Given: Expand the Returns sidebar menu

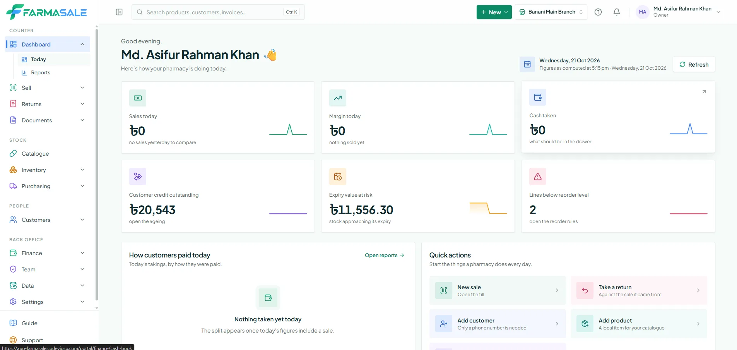Looking at the screenshot, I should click(x=48, y=104).
